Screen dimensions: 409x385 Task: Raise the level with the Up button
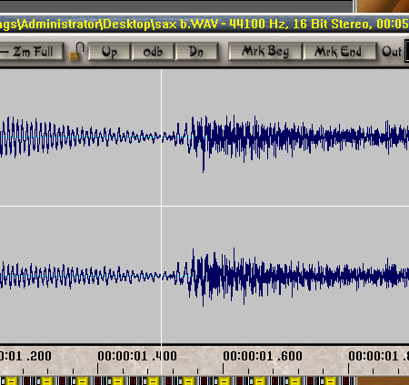(x=109, y=52)
